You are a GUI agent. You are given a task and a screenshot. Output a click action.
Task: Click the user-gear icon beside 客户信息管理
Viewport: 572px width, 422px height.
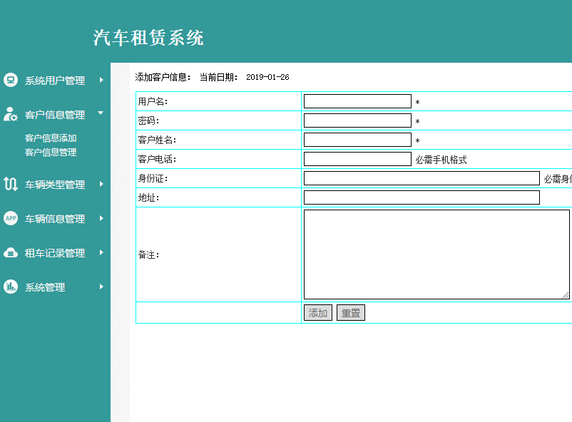(x=11, y=114)
